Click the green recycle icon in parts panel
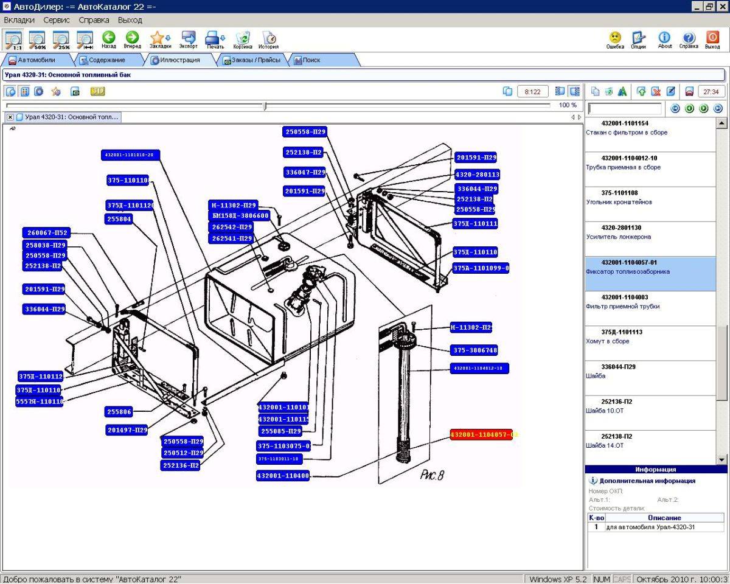730x584 pixels. click(609, 91)
